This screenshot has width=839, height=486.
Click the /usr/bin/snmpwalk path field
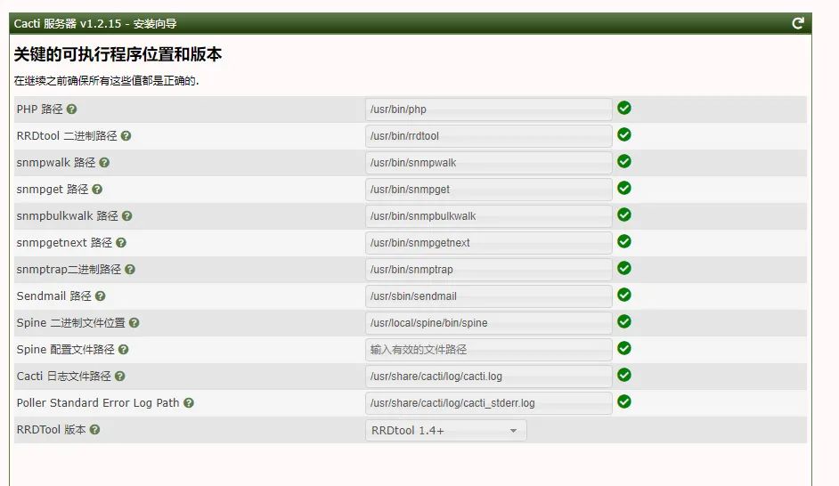pyautogui.click(x=488, y=163)
